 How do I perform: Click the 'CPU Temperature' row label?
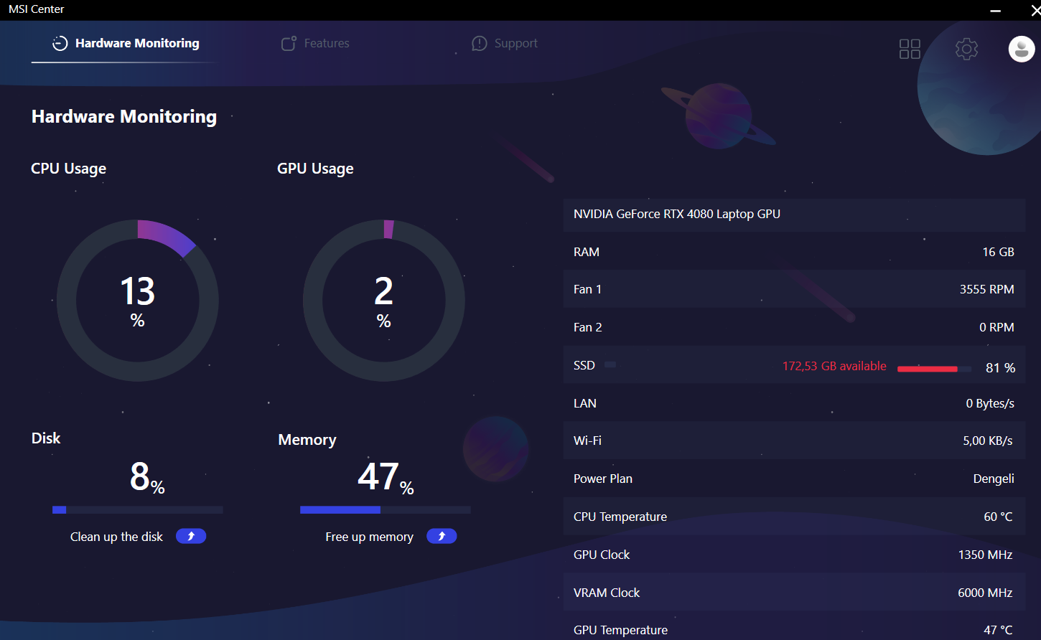click(620, 517)
